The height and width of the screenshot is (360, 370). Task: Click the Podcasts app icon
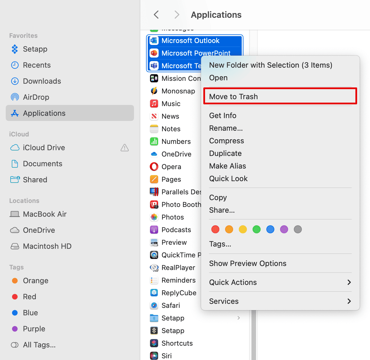tap(154, 230)
